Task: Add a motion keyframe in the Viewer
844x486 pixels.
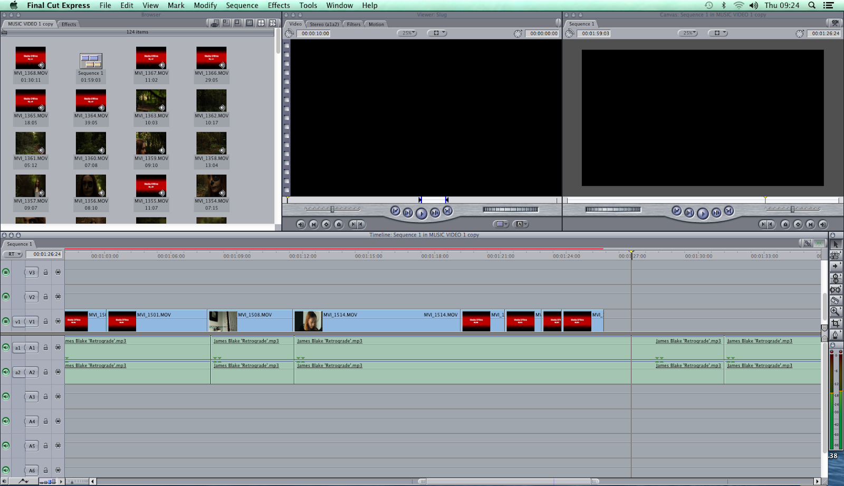Action: [326, 224]
